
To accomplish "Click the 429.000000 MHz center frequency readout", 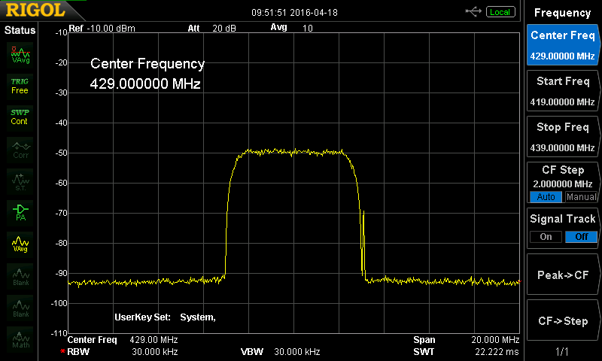I will [x=145, y=83].
